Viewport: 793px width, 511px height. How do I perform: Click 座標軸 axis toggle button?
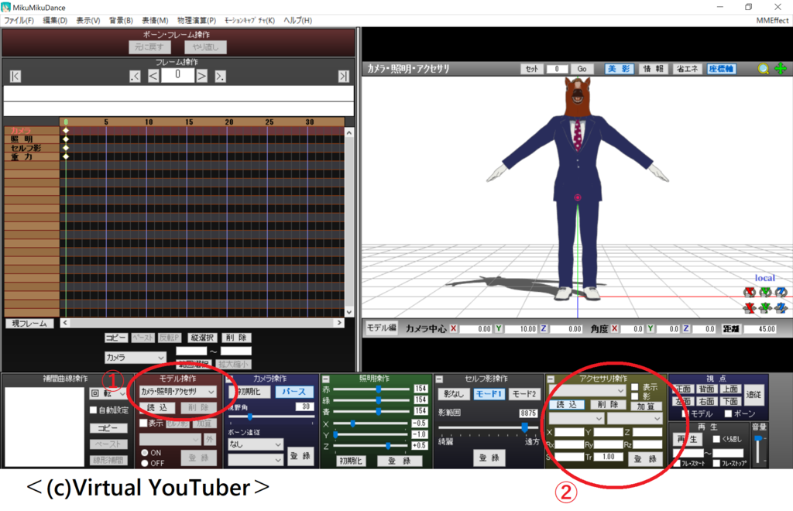pos(722,69)
